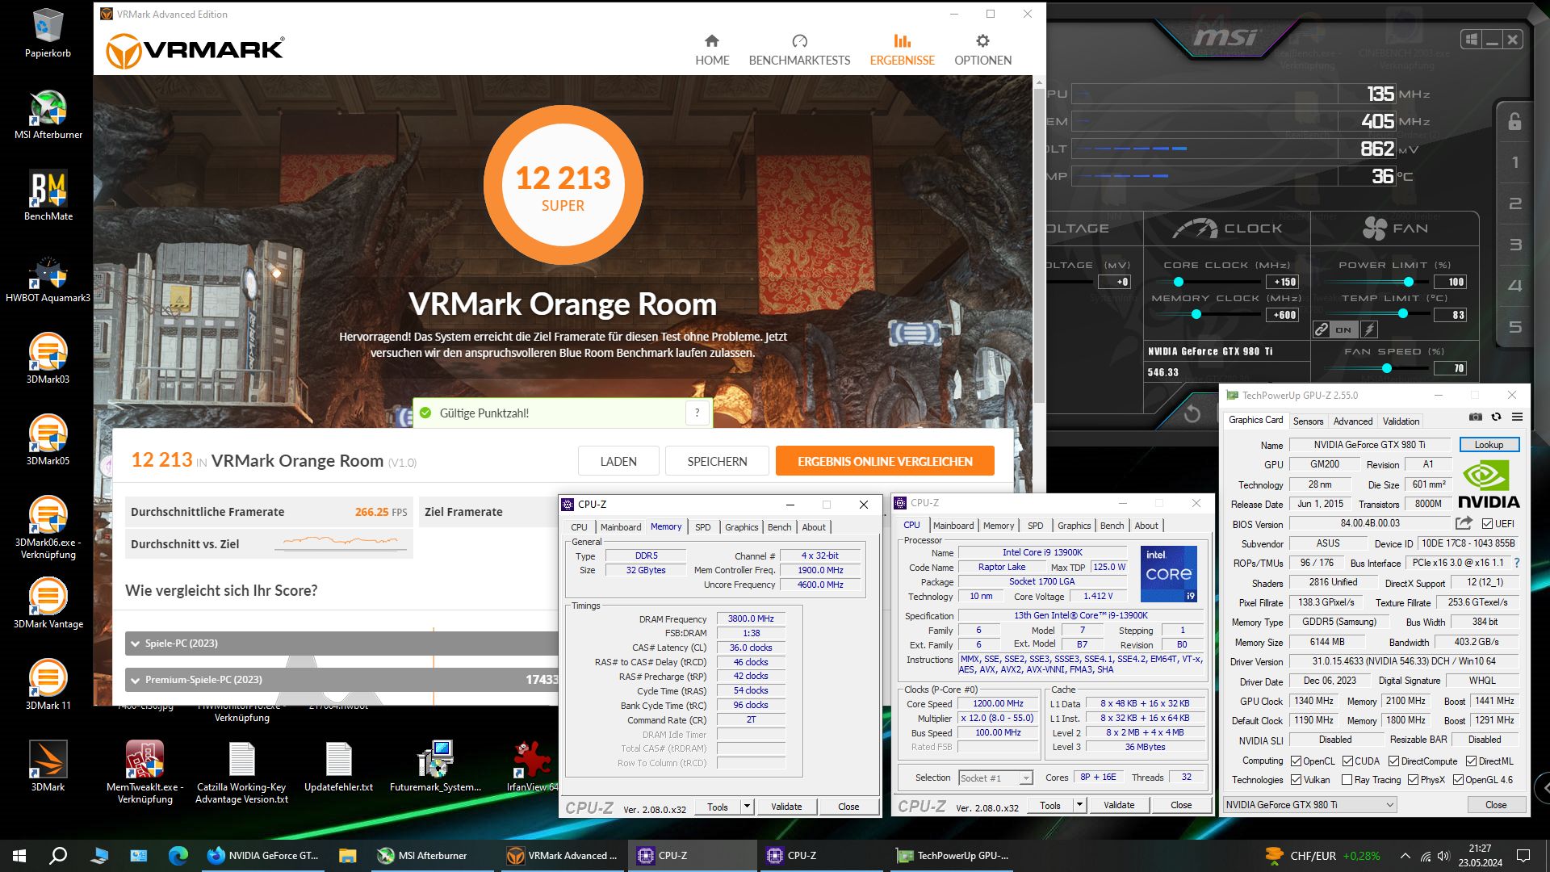
Task: Go to the HOME tab in VRMark
Action: [x=712, y=50]
